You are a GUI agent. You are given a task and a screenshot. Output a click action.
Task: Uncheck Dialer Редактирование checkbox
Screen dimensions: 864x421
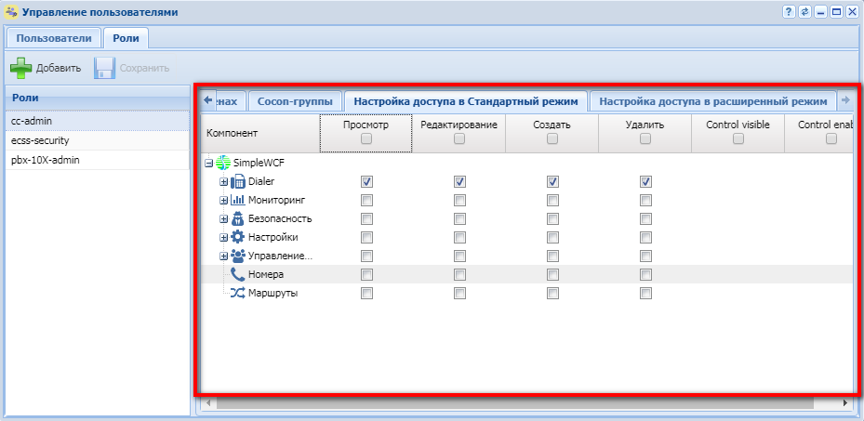tap(459, 181)
